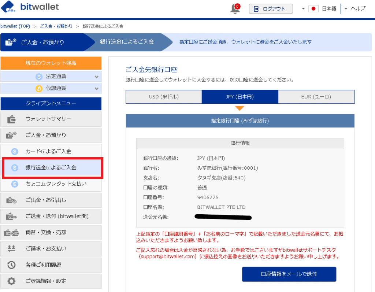Click the history clock icon beside 各種ご利用履歴
The height and width of the screenshot is (292, 375).
[11, 265]
